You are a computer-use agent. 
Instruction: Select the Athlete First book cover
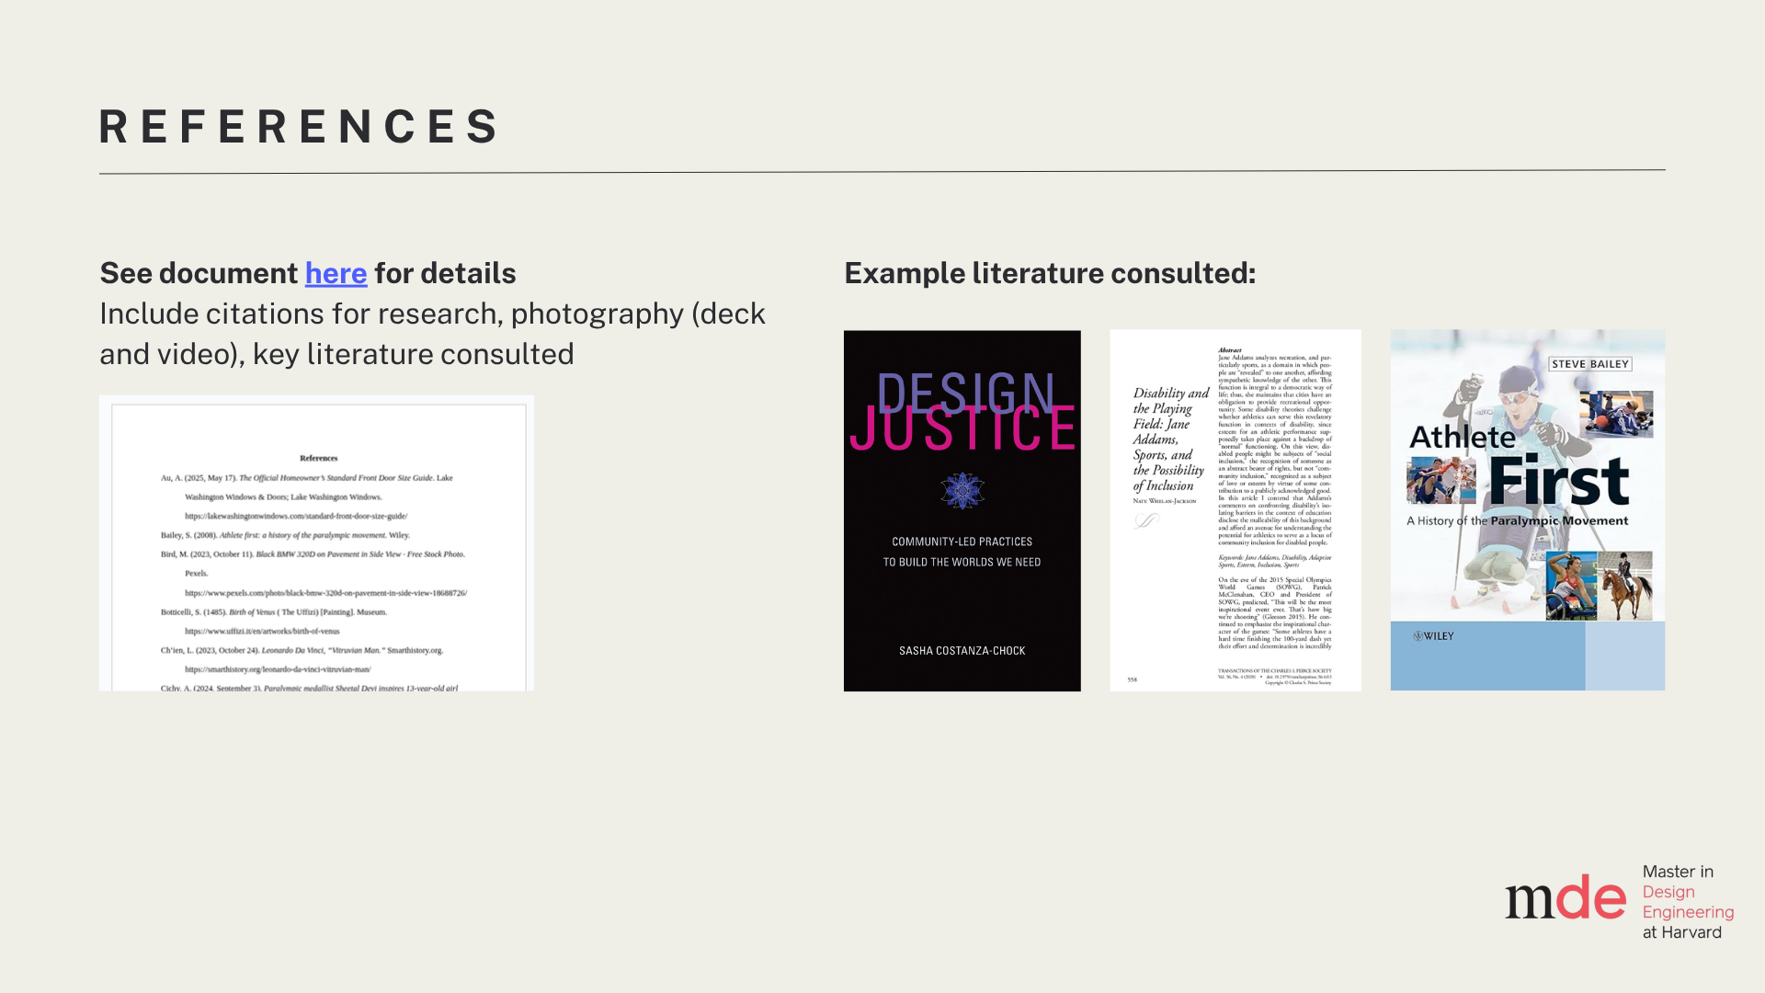[x=1527, y=510]
